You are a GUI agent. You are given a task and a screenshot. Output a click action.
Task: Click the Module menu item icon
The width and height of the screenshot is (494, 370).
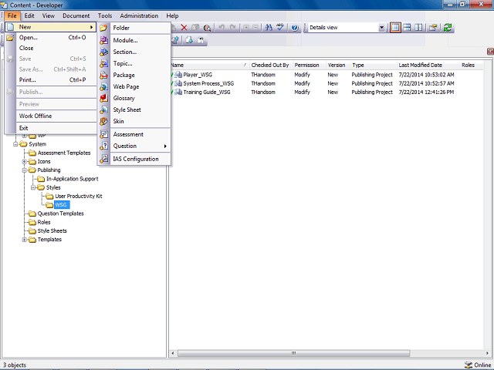(103, 40)
